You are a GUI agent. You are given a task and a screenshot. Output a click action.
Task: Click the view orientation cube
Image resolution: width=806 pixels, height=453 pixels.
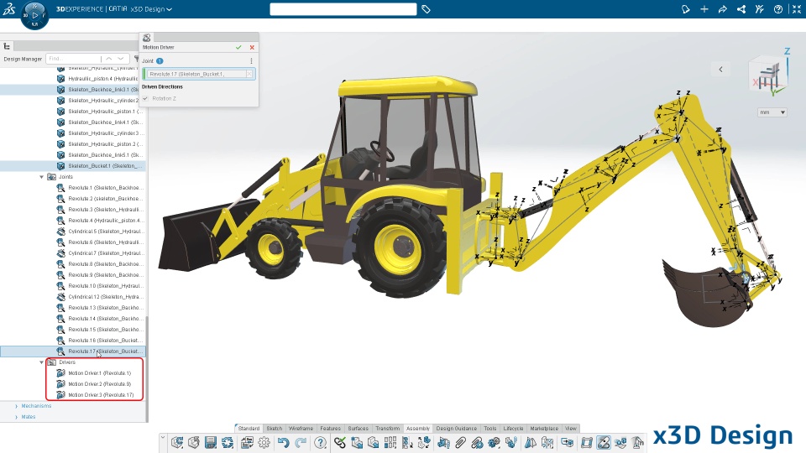point(767,75)
